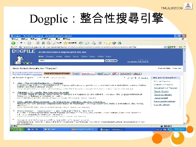
Task: Open the Mail button dropdown arrow
Action: [x=90, y=43]
